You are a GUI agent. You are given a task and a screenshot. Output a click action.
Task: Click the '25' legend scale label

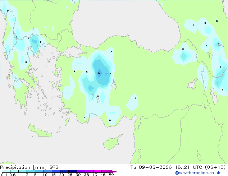(70, 175)
